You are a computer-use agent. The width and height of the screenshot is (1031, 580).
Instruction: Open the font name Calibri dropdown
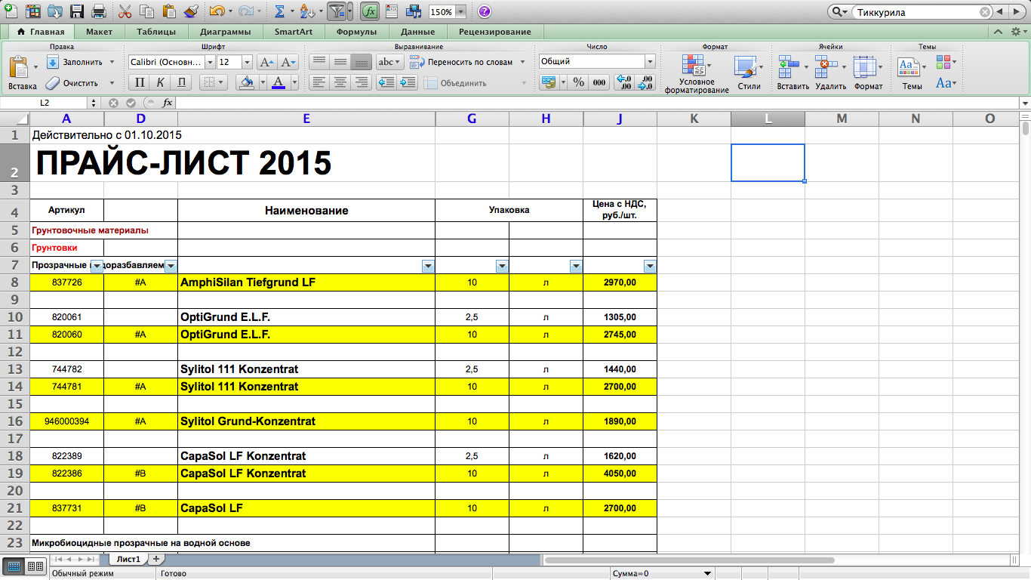pos(209,62)
